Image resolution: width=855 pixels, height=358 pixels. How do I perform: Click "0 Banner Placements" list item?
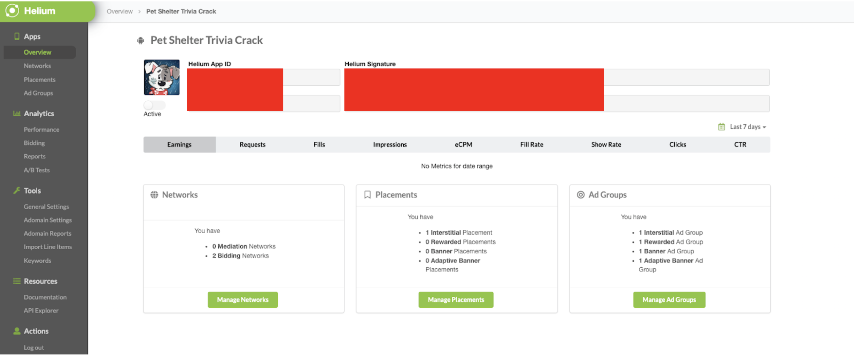tap(456, 251)
